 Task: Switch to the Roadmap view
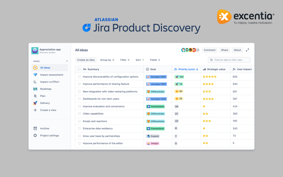(50, 89)
